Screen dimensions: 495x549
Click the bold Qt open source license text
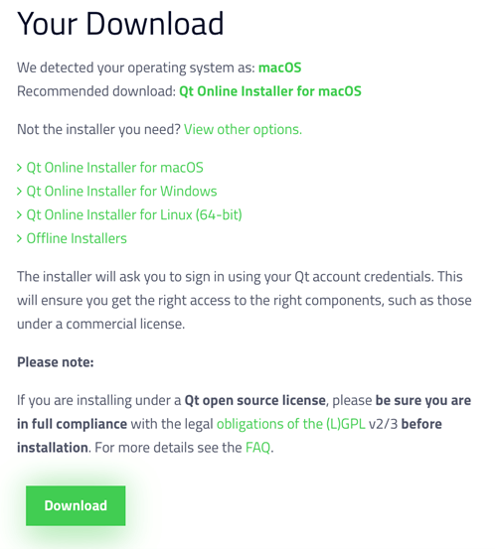(254, 400)
